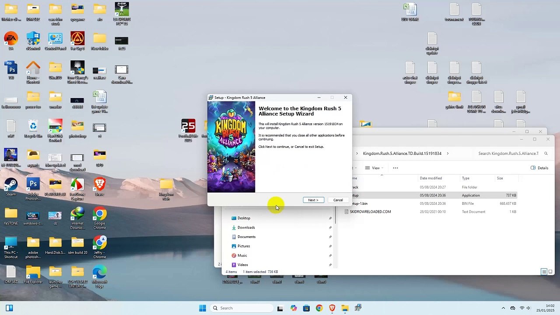Screen dimensions: 560x315
Task: Select the Steam desktop shortcut
Action: click(11, 187)
